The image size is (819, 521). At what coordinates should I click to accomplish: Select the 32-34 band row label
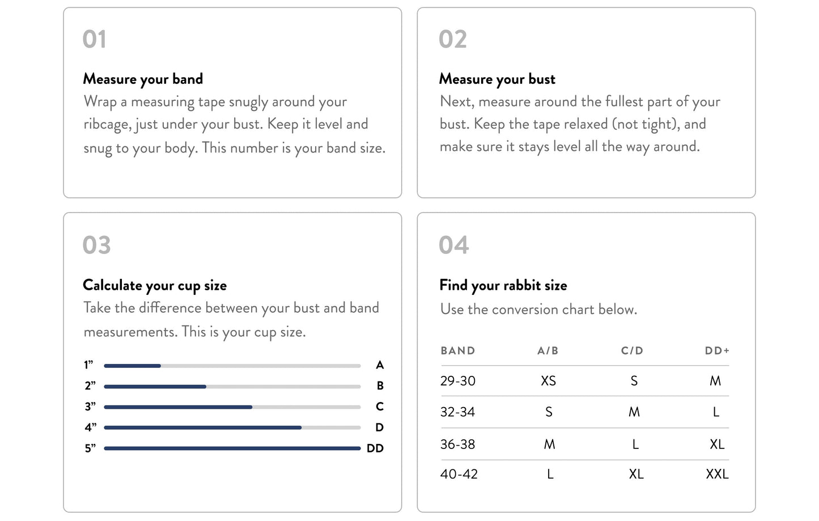point(458,412)
